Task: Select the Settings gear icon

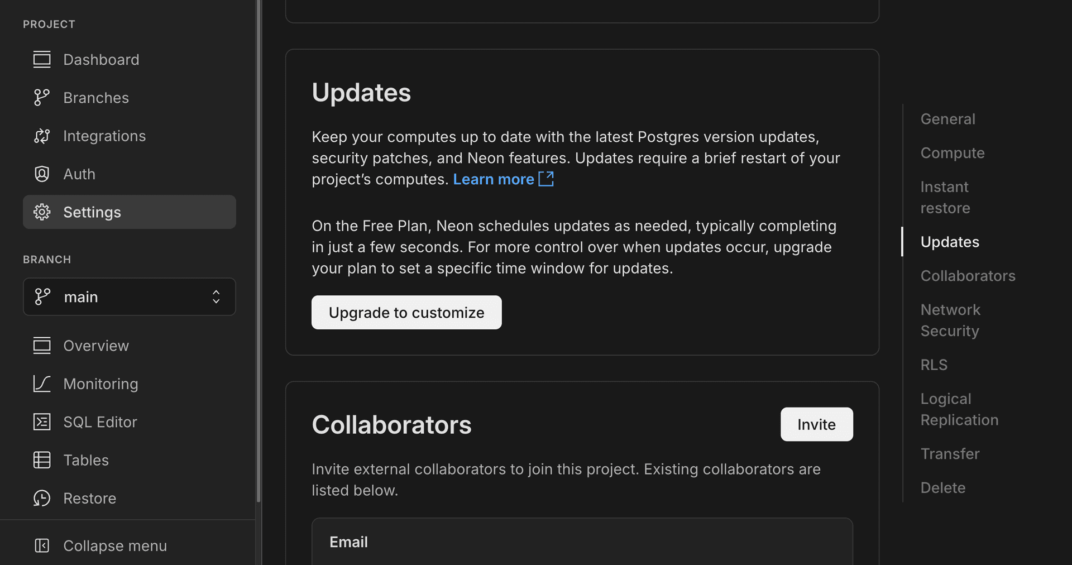Action: point(42,212)
